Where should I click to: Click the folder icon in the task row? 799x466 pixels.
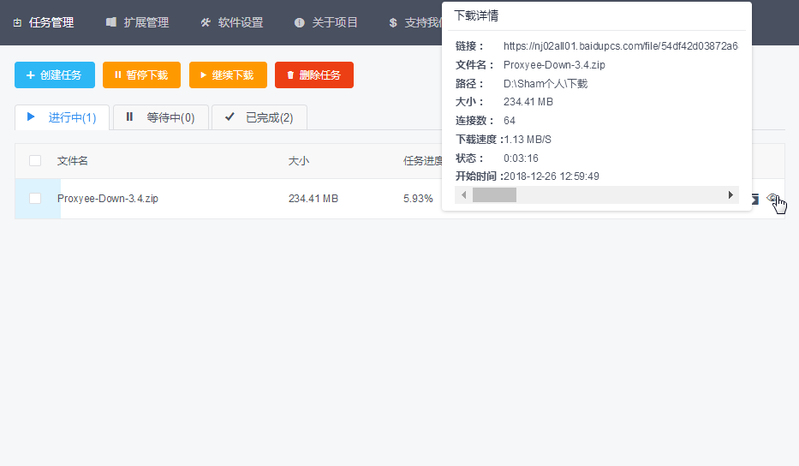click(754, 199)
